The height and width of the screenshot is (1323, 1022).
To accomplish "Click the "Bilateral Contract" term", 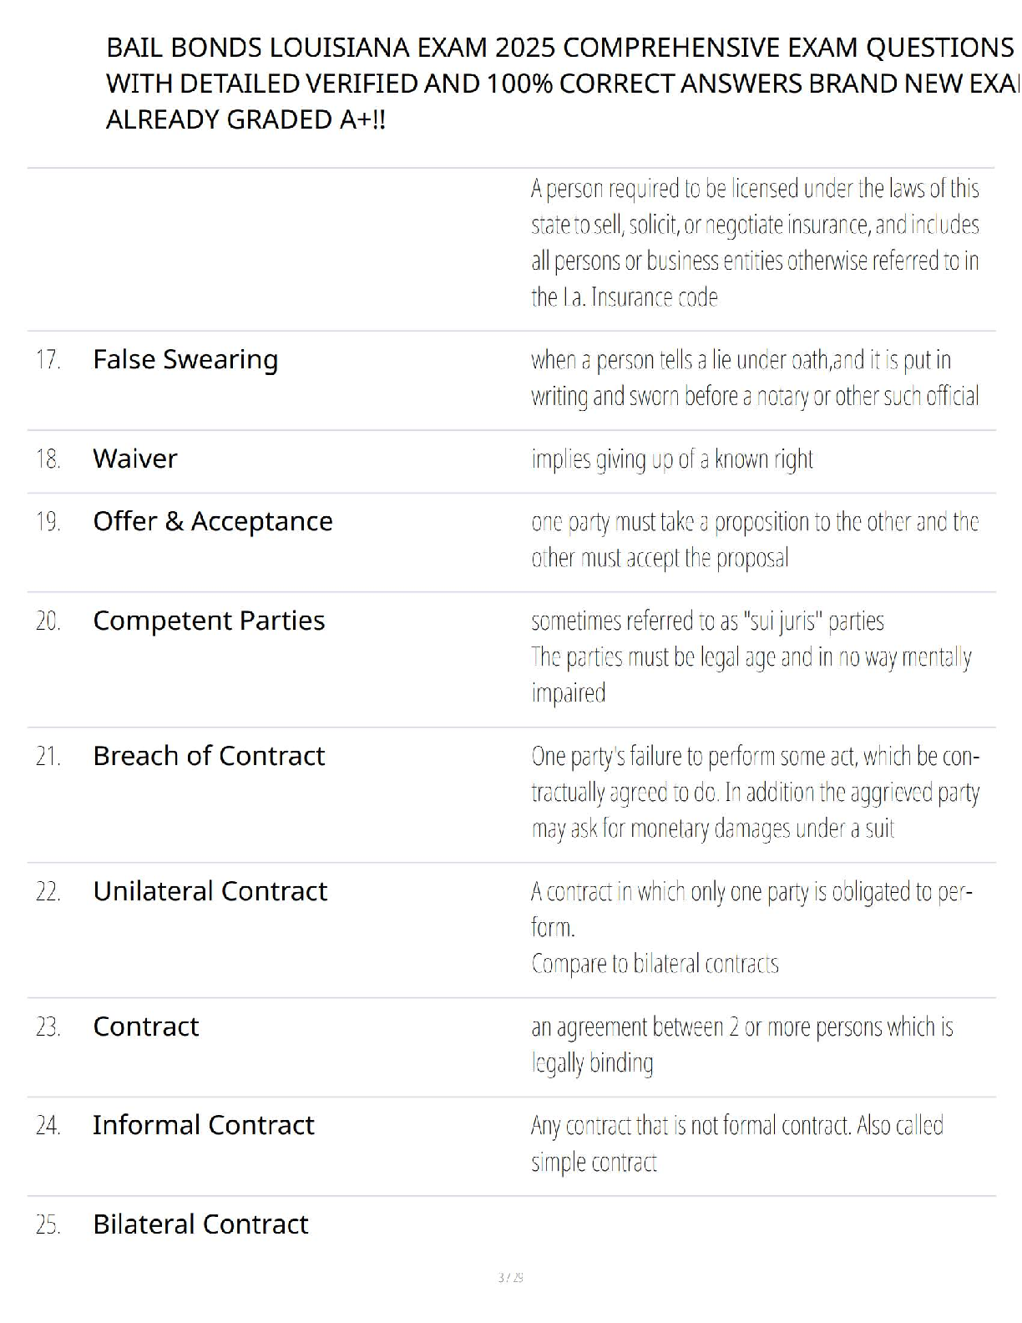I will [x=200, y=1224].
